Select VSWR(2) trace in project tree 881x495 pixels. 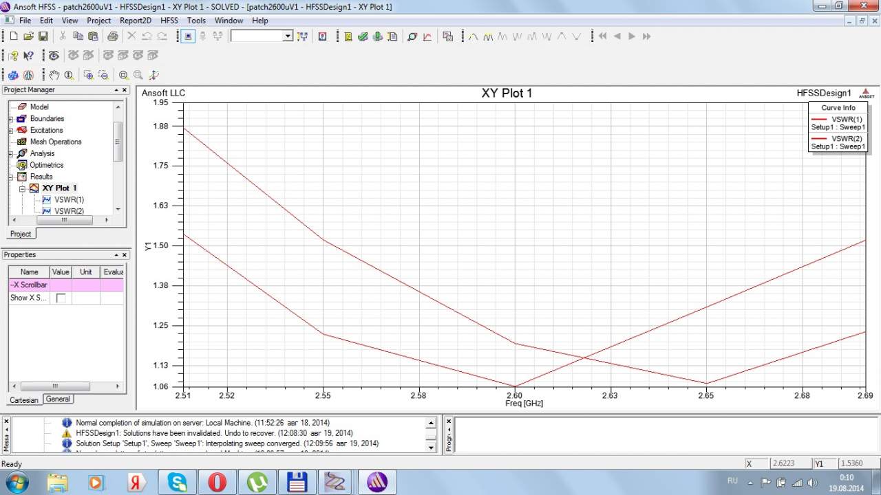pyautogui.click(x=69, y=211)
